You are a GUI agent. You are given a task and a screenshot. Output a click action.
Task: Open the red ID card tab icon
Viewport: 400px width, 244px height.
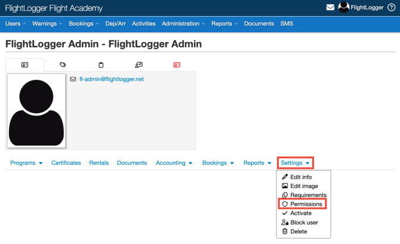(177, 65)
